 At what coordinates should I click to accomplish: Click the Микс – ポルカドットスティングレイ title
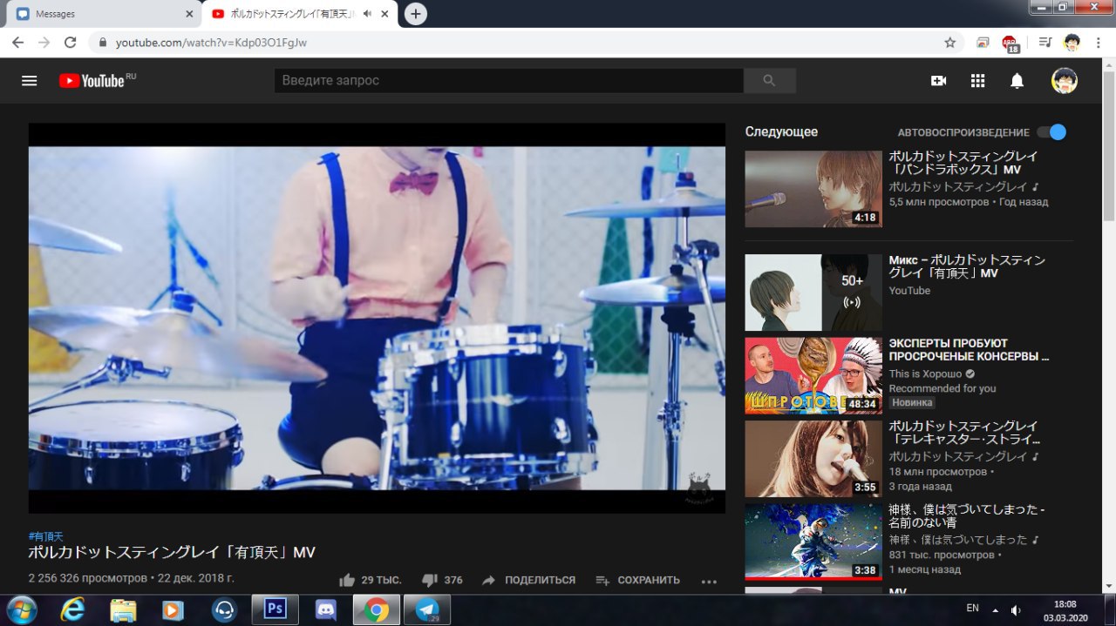(967, 266)
